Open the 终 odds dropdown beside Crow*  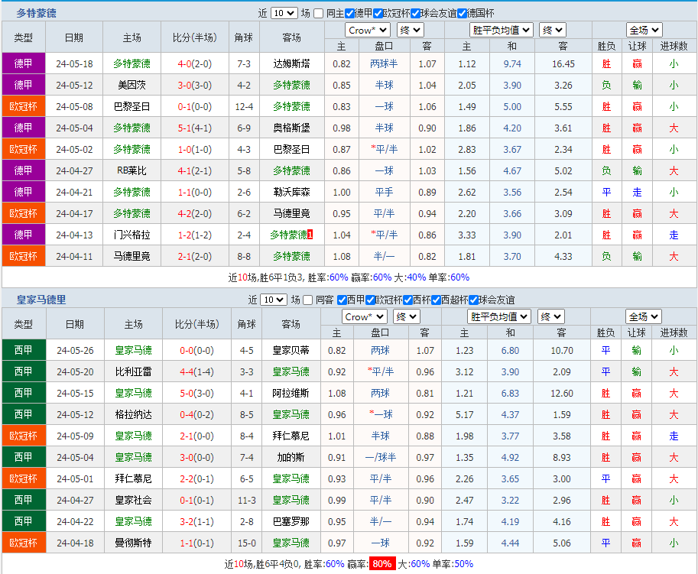[x=410, y=30]
